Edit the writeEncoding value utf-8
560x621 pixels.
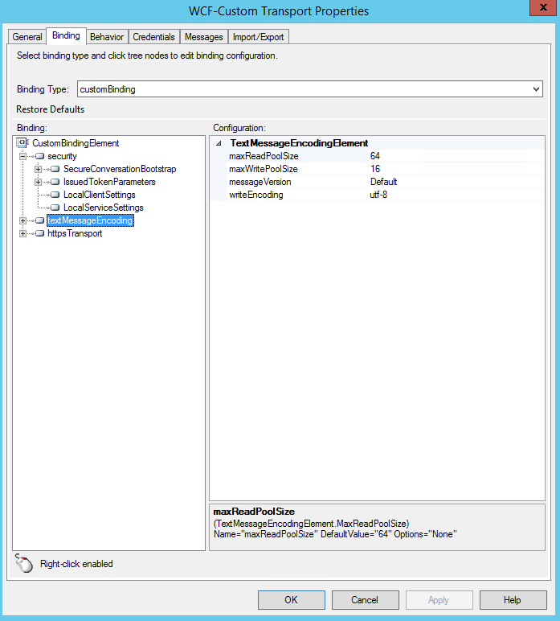456,195
